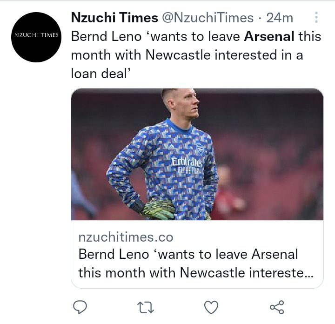The image size is (335, 324).
Task: Click tweet text mentioning Newcastle interested
Action: click(187, 55)
